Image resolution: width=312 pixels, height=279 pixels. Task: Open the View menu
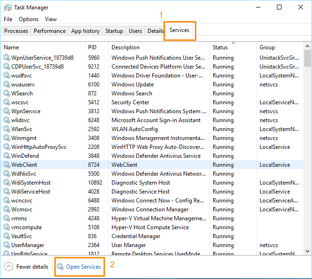point(51,19)
